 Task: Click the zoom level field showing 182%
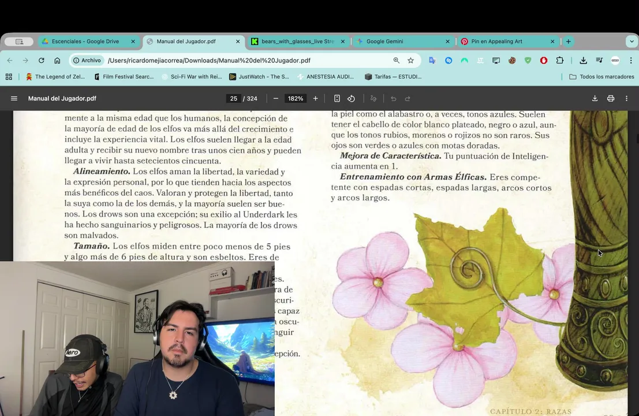click(x=296, y=98)
